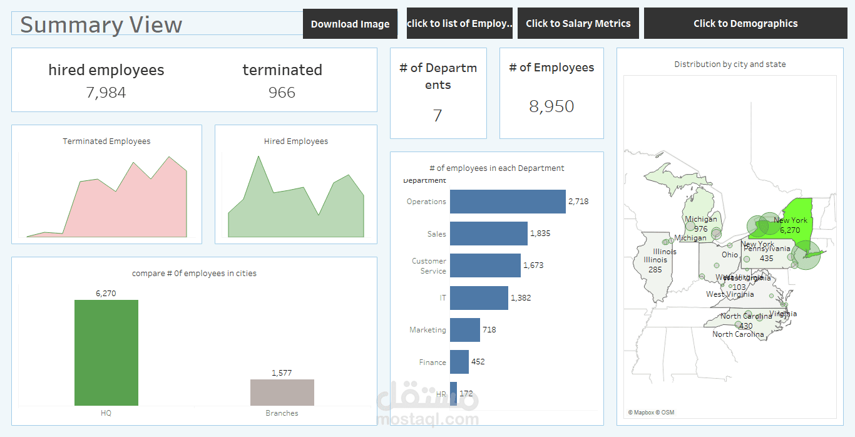This screenshot has width=855, height=437.
Task: Click the hired employees 7,984 value
Action: pyautogui.click(x=106, y=93)
